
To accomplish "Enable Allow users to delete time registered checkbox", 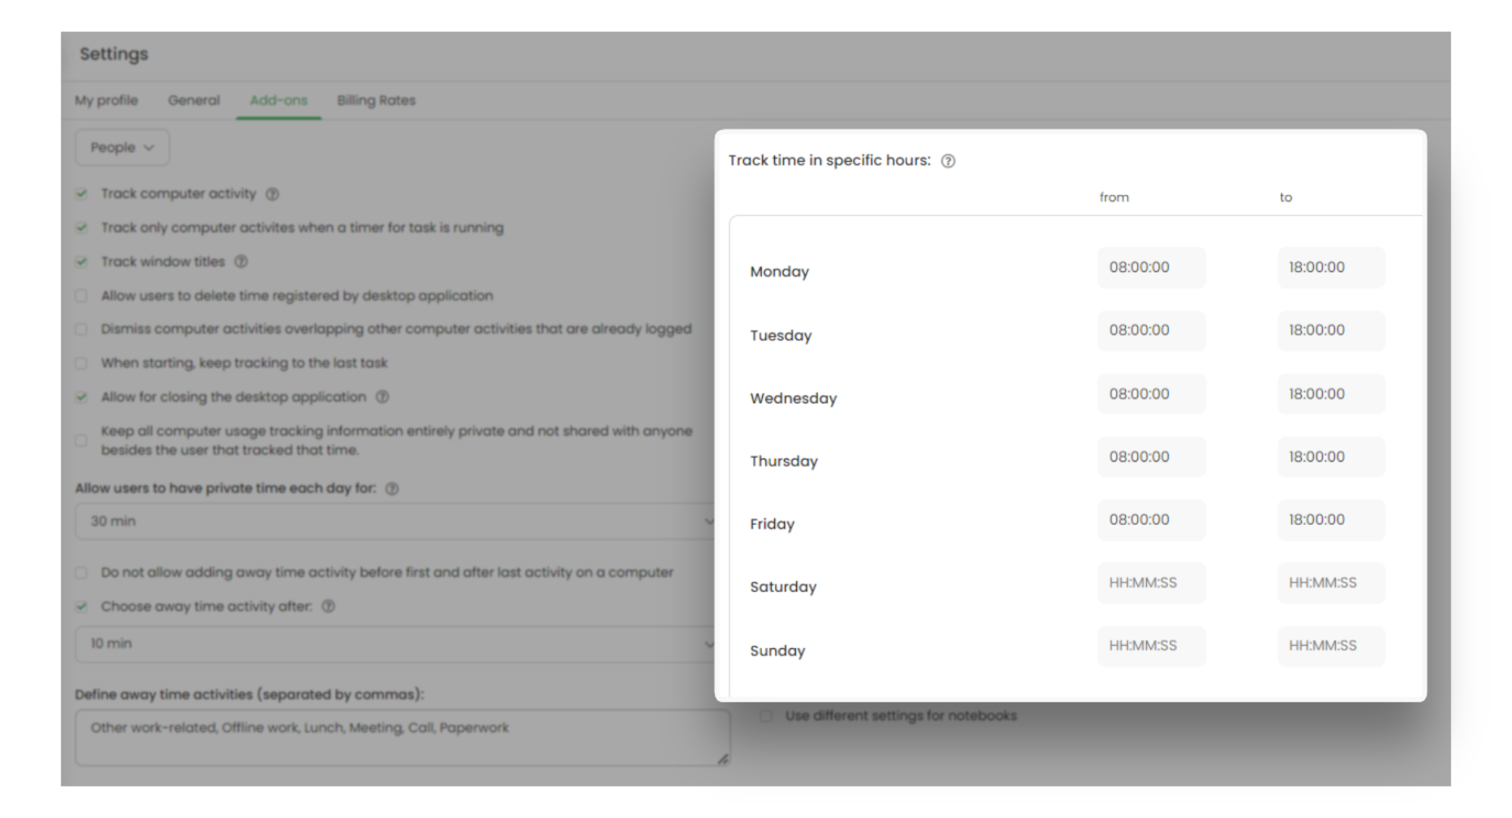I will coord(82,295).
